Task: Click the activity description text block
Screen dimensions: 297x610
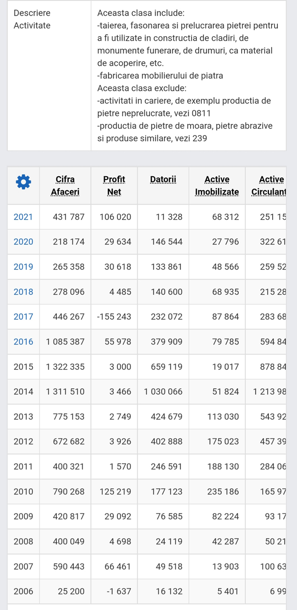Action: 188,75
